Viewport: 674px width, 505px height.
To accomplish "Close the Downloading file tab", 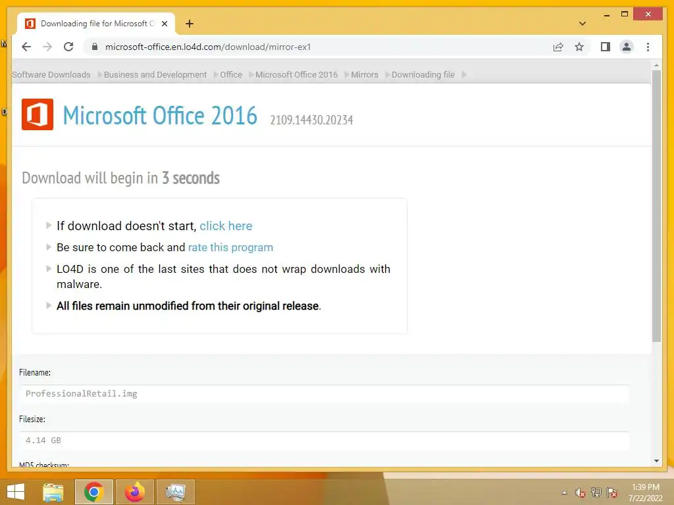I will [164, 24].
